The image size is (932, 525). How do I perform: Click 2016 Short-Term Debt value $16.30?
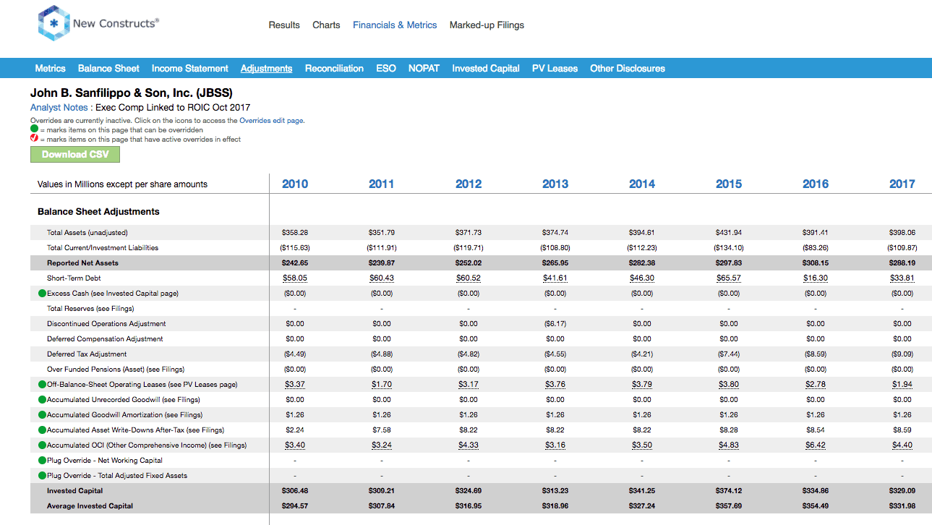(816, 278)
